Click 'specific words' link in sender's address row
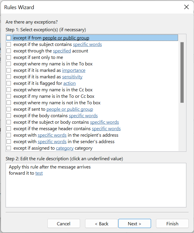 pos(52,142)
